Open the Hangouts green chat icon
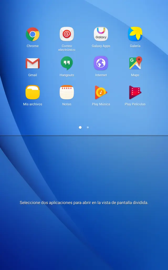The width and height of the screenshot is (168, 270). click(x=67, y=64)
